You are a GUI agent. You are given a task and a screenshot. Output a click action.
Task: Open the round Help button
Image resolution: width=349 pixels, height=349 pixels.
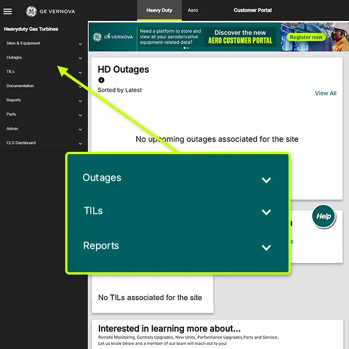pos(323,216)
